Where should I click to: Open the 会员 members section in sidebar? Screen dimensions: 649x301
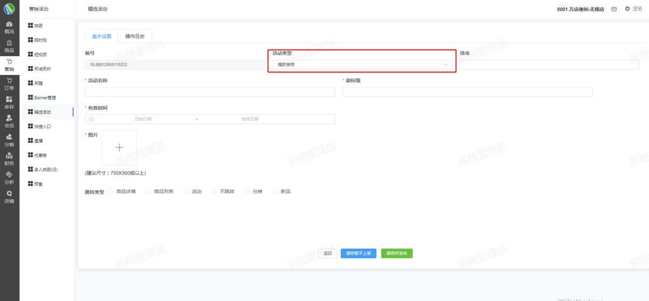[9, 122]
